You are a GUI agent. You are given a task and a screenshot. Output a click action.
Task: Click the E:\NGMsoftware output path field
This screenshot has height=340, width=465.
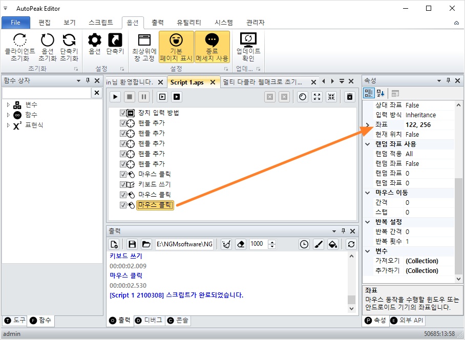[x=184, y=244]
